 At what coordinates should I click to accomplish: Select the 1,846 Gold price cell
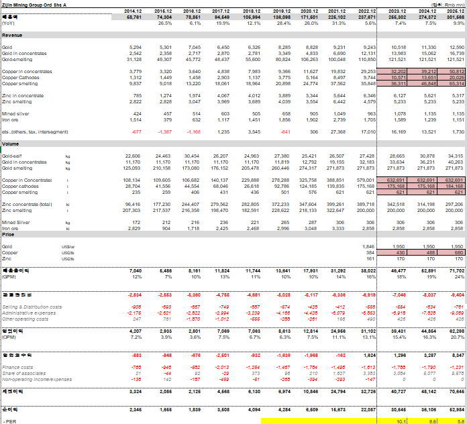(368, 246)
